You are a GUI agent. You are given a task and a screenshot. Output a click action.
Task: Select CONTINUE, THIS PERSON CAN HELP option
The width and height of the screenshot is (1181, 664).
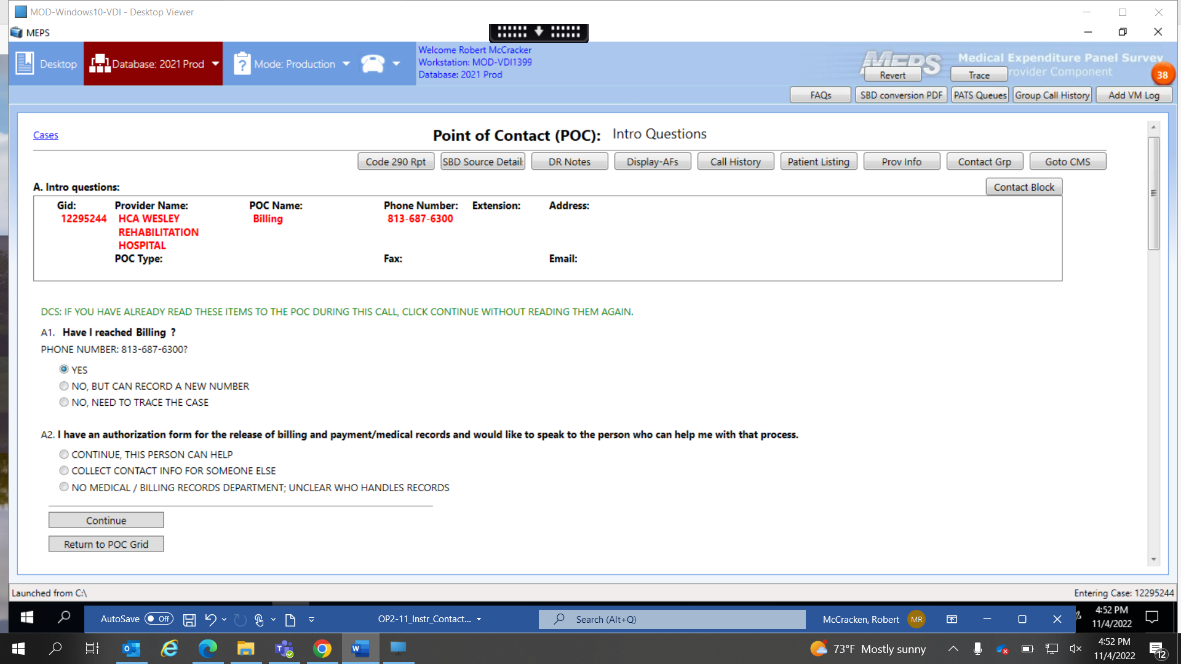click(64, 454)
